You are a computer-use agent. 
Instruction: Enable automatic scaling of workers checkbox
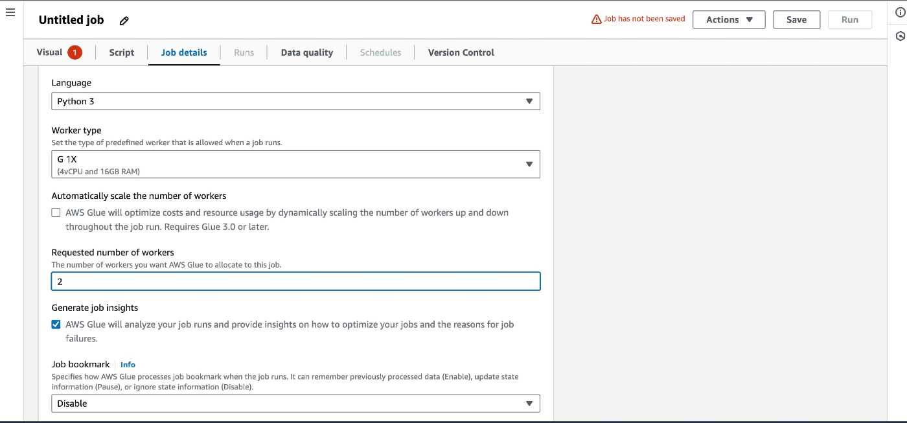[x=56, y=212]
